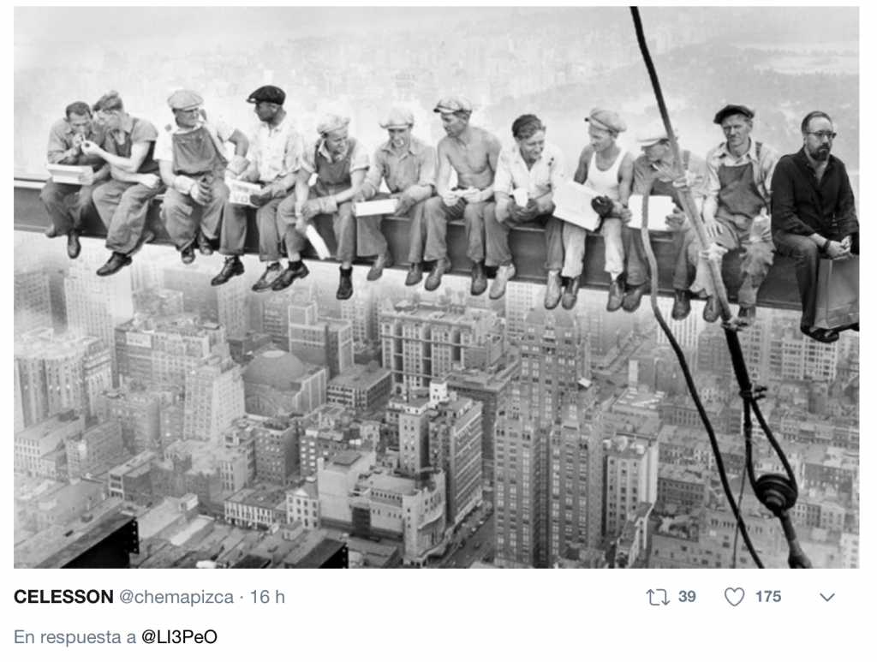Click the retweet count 39
This screenshot has height=662, width=877.
[687, 597]
